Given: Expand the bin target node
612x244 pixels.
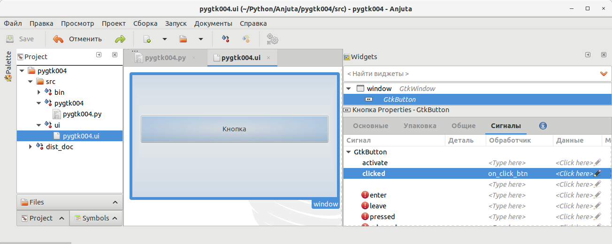Looking at the screenshot, I should click(x=39, y=92).
